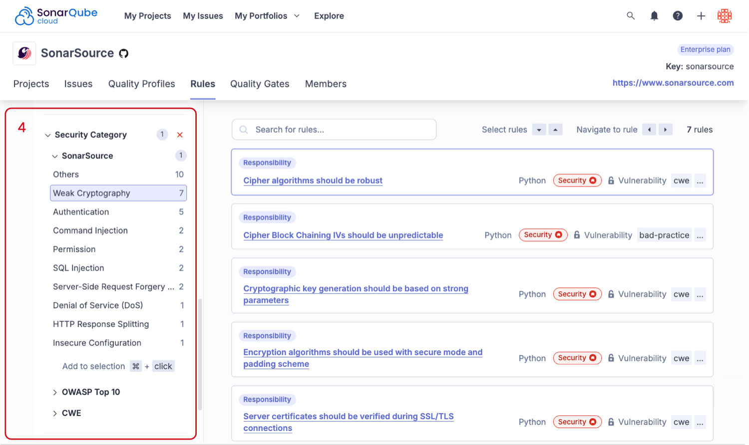Click the Enterprise plan badge

(705, 49)
